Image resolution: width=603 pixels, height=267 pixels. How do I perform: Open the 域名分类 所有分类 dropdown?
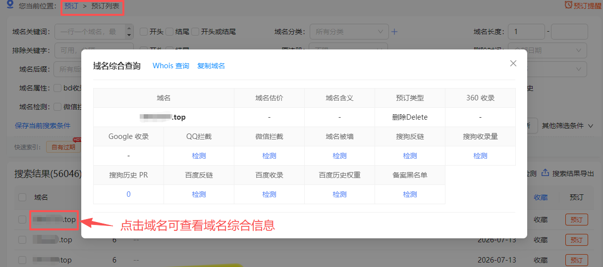(x=349, y=32)
